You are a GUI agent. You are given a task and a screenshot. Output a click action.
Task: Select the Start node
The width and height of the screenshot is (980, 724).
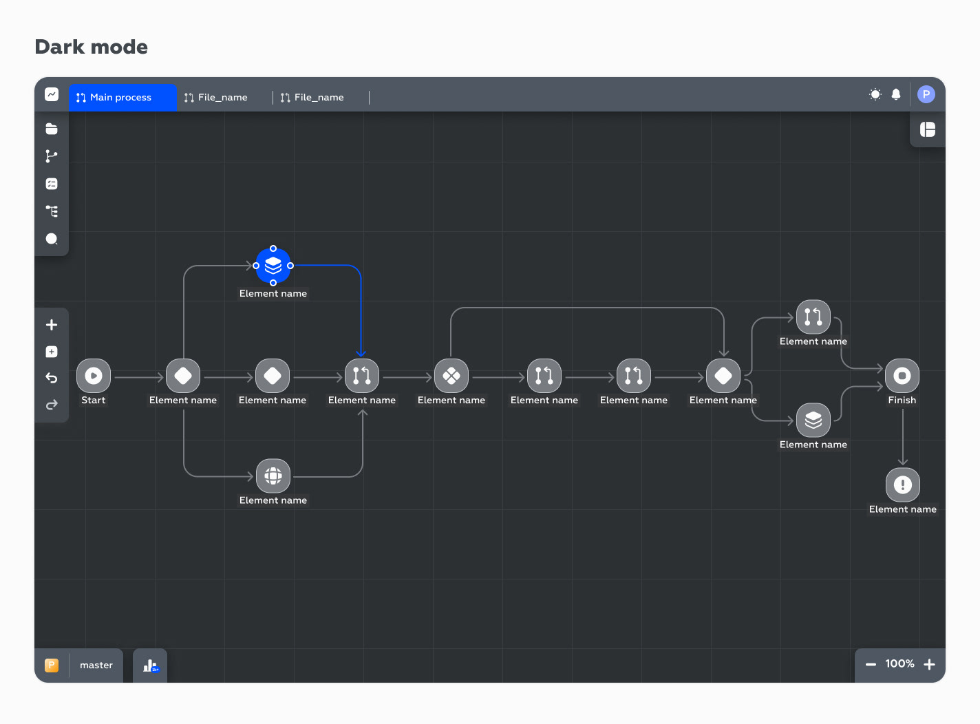[x=94, y=376]
